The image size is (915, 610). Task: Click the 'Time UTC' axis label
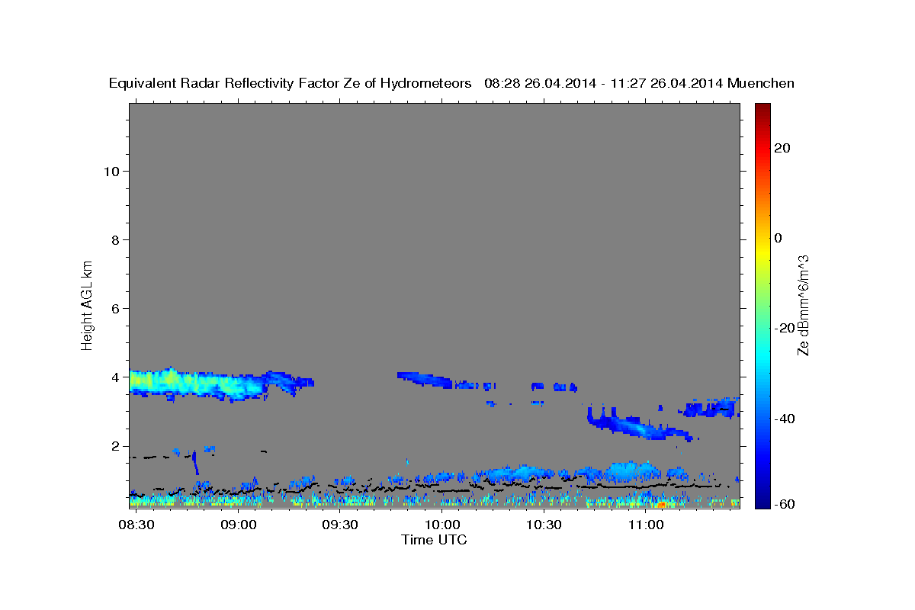pyautogui.click(x=434, y=540)
